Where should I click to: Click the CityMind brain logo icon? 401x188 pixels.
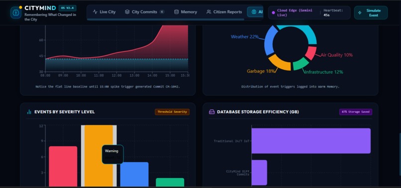click(16, 12)
